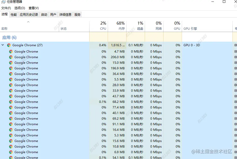Pick the Chrome icon in the 15.6 MB row

[x=11, y=141]
